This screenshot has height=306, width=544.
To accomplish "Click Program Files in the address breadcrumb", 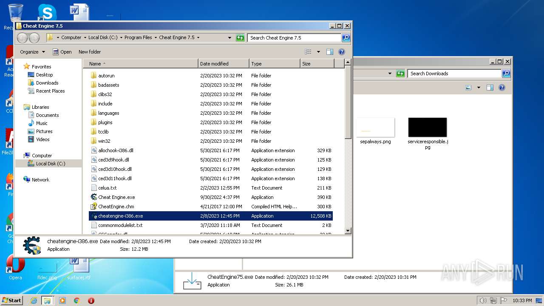I will point(138,37).
